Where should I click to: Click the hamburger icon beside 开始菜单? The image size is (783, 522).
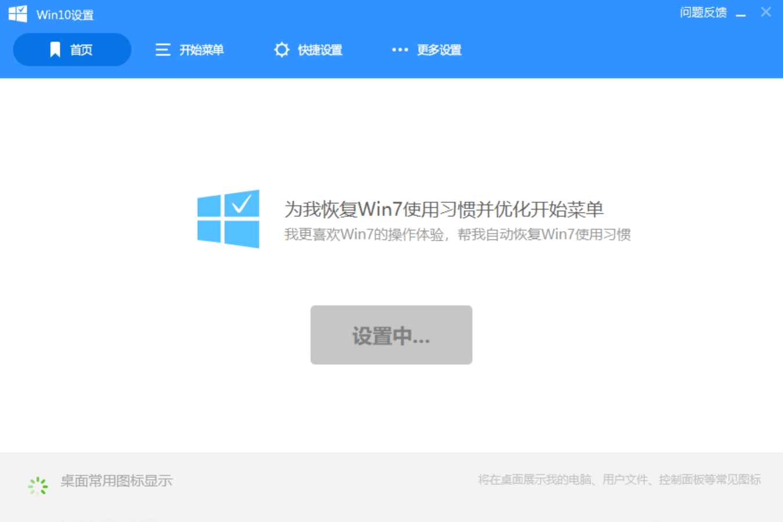click(x=162, y=49)
